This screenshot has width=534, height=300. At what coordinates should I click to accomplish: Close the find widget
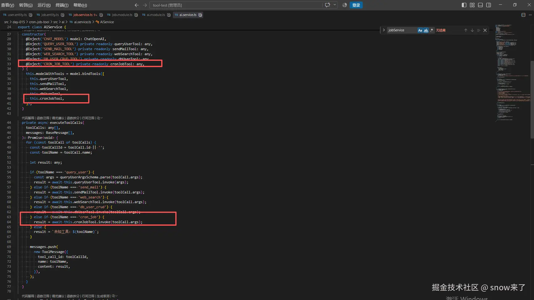tap(485, 30)
